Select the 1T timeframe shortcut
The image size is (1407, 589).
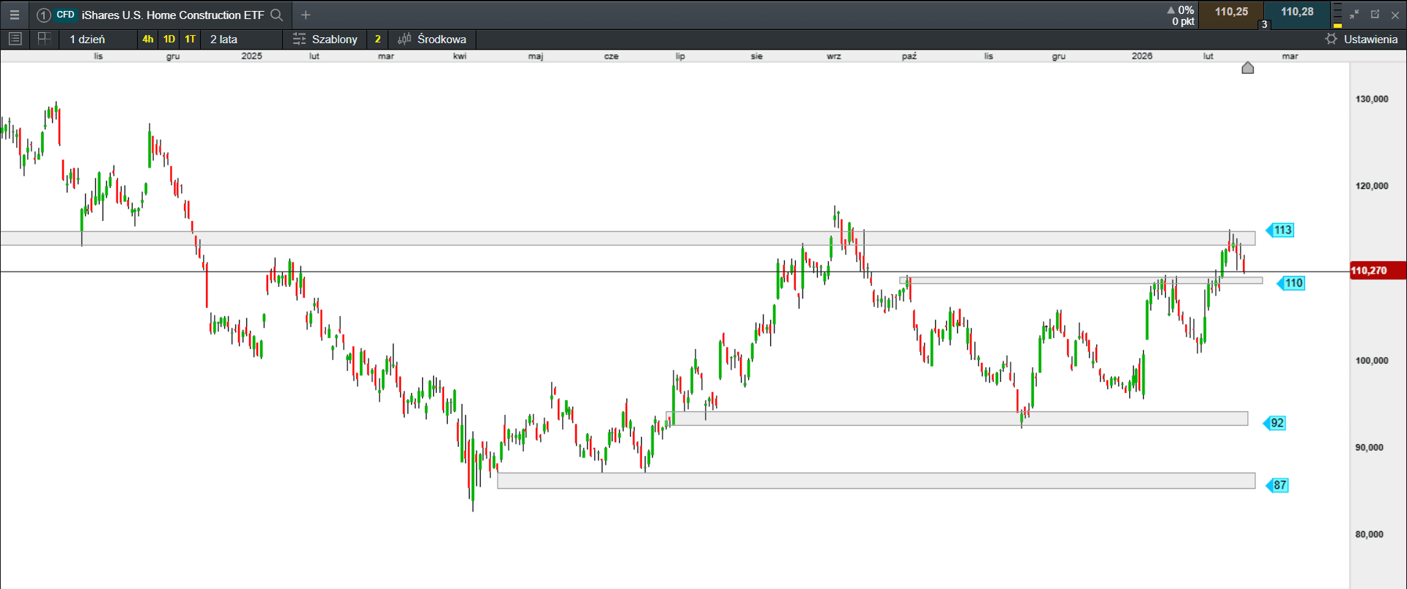191,39
